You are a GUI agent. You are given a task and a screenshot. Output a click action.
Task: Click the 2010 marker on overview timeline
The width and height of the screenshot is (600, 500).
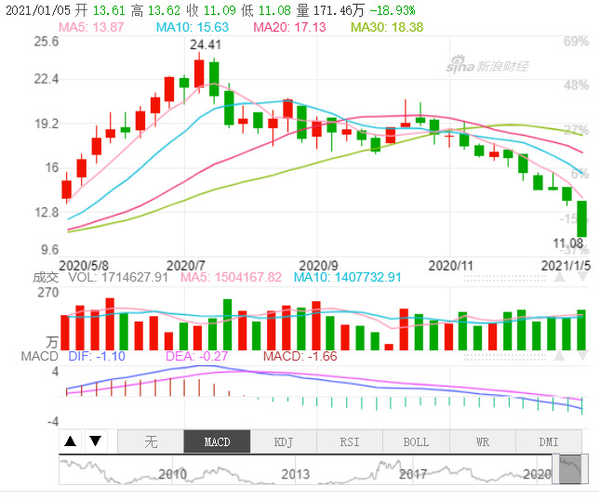(173, 474)
